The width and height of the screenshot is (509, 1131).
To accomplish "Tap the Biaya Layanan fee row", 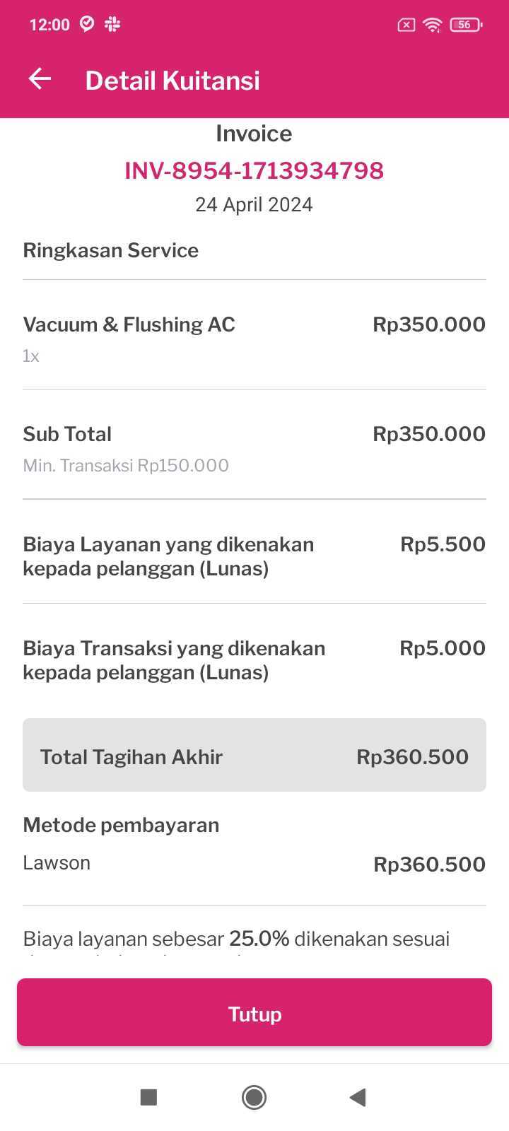I will (x=168, y=556).
